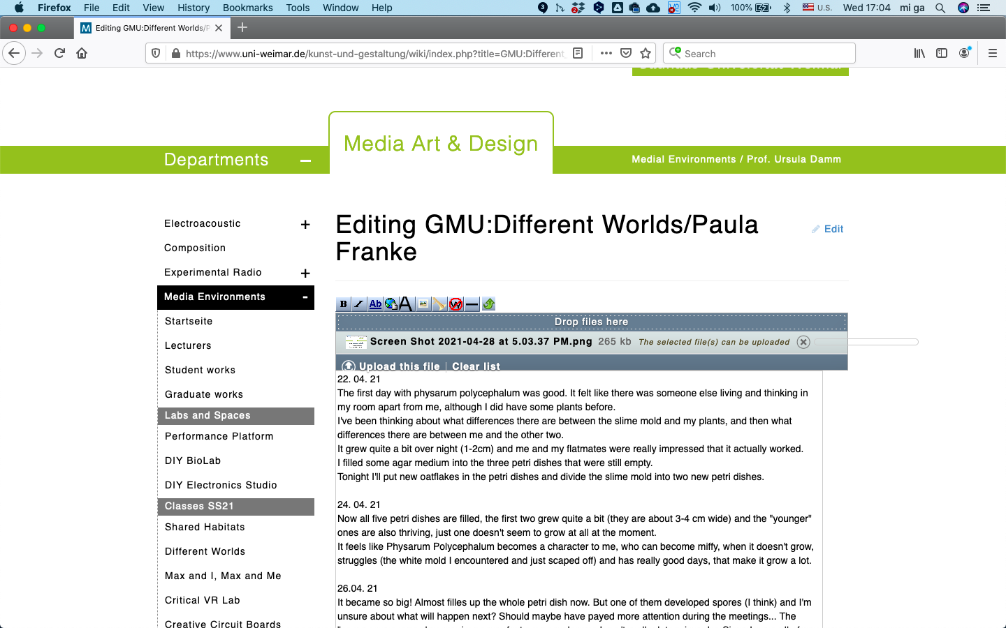Open Wi-Fi status menu
Screen dimensions: 1006x628
tap(694, 8)
